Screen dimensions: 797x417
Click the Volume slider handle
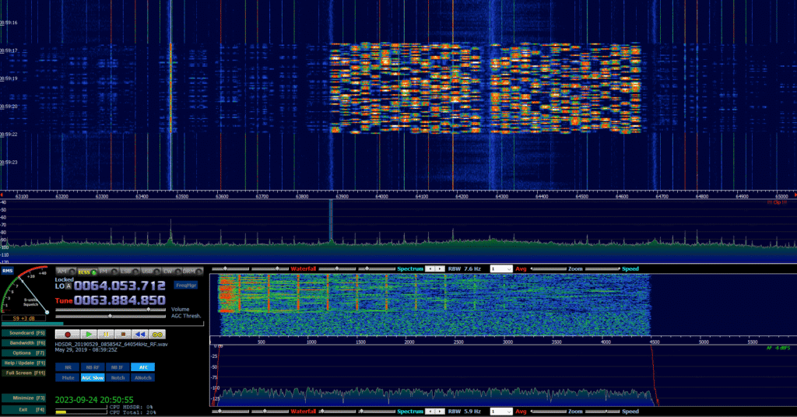[x=149, y=309]
